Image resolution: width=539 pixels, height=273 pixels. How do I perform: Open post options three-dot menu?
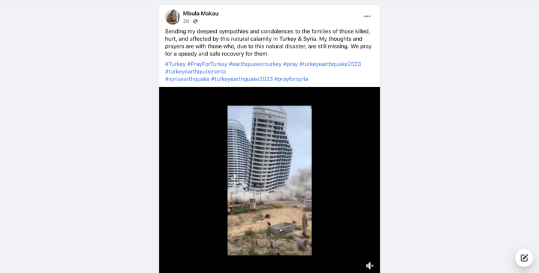[367, 17]
